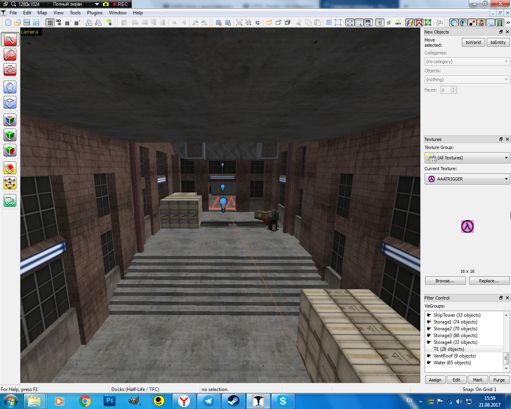The height and width of the screenshot is (409, 511).
Task: Open a map file with the folder icon
Action: (x=17, y=22)
